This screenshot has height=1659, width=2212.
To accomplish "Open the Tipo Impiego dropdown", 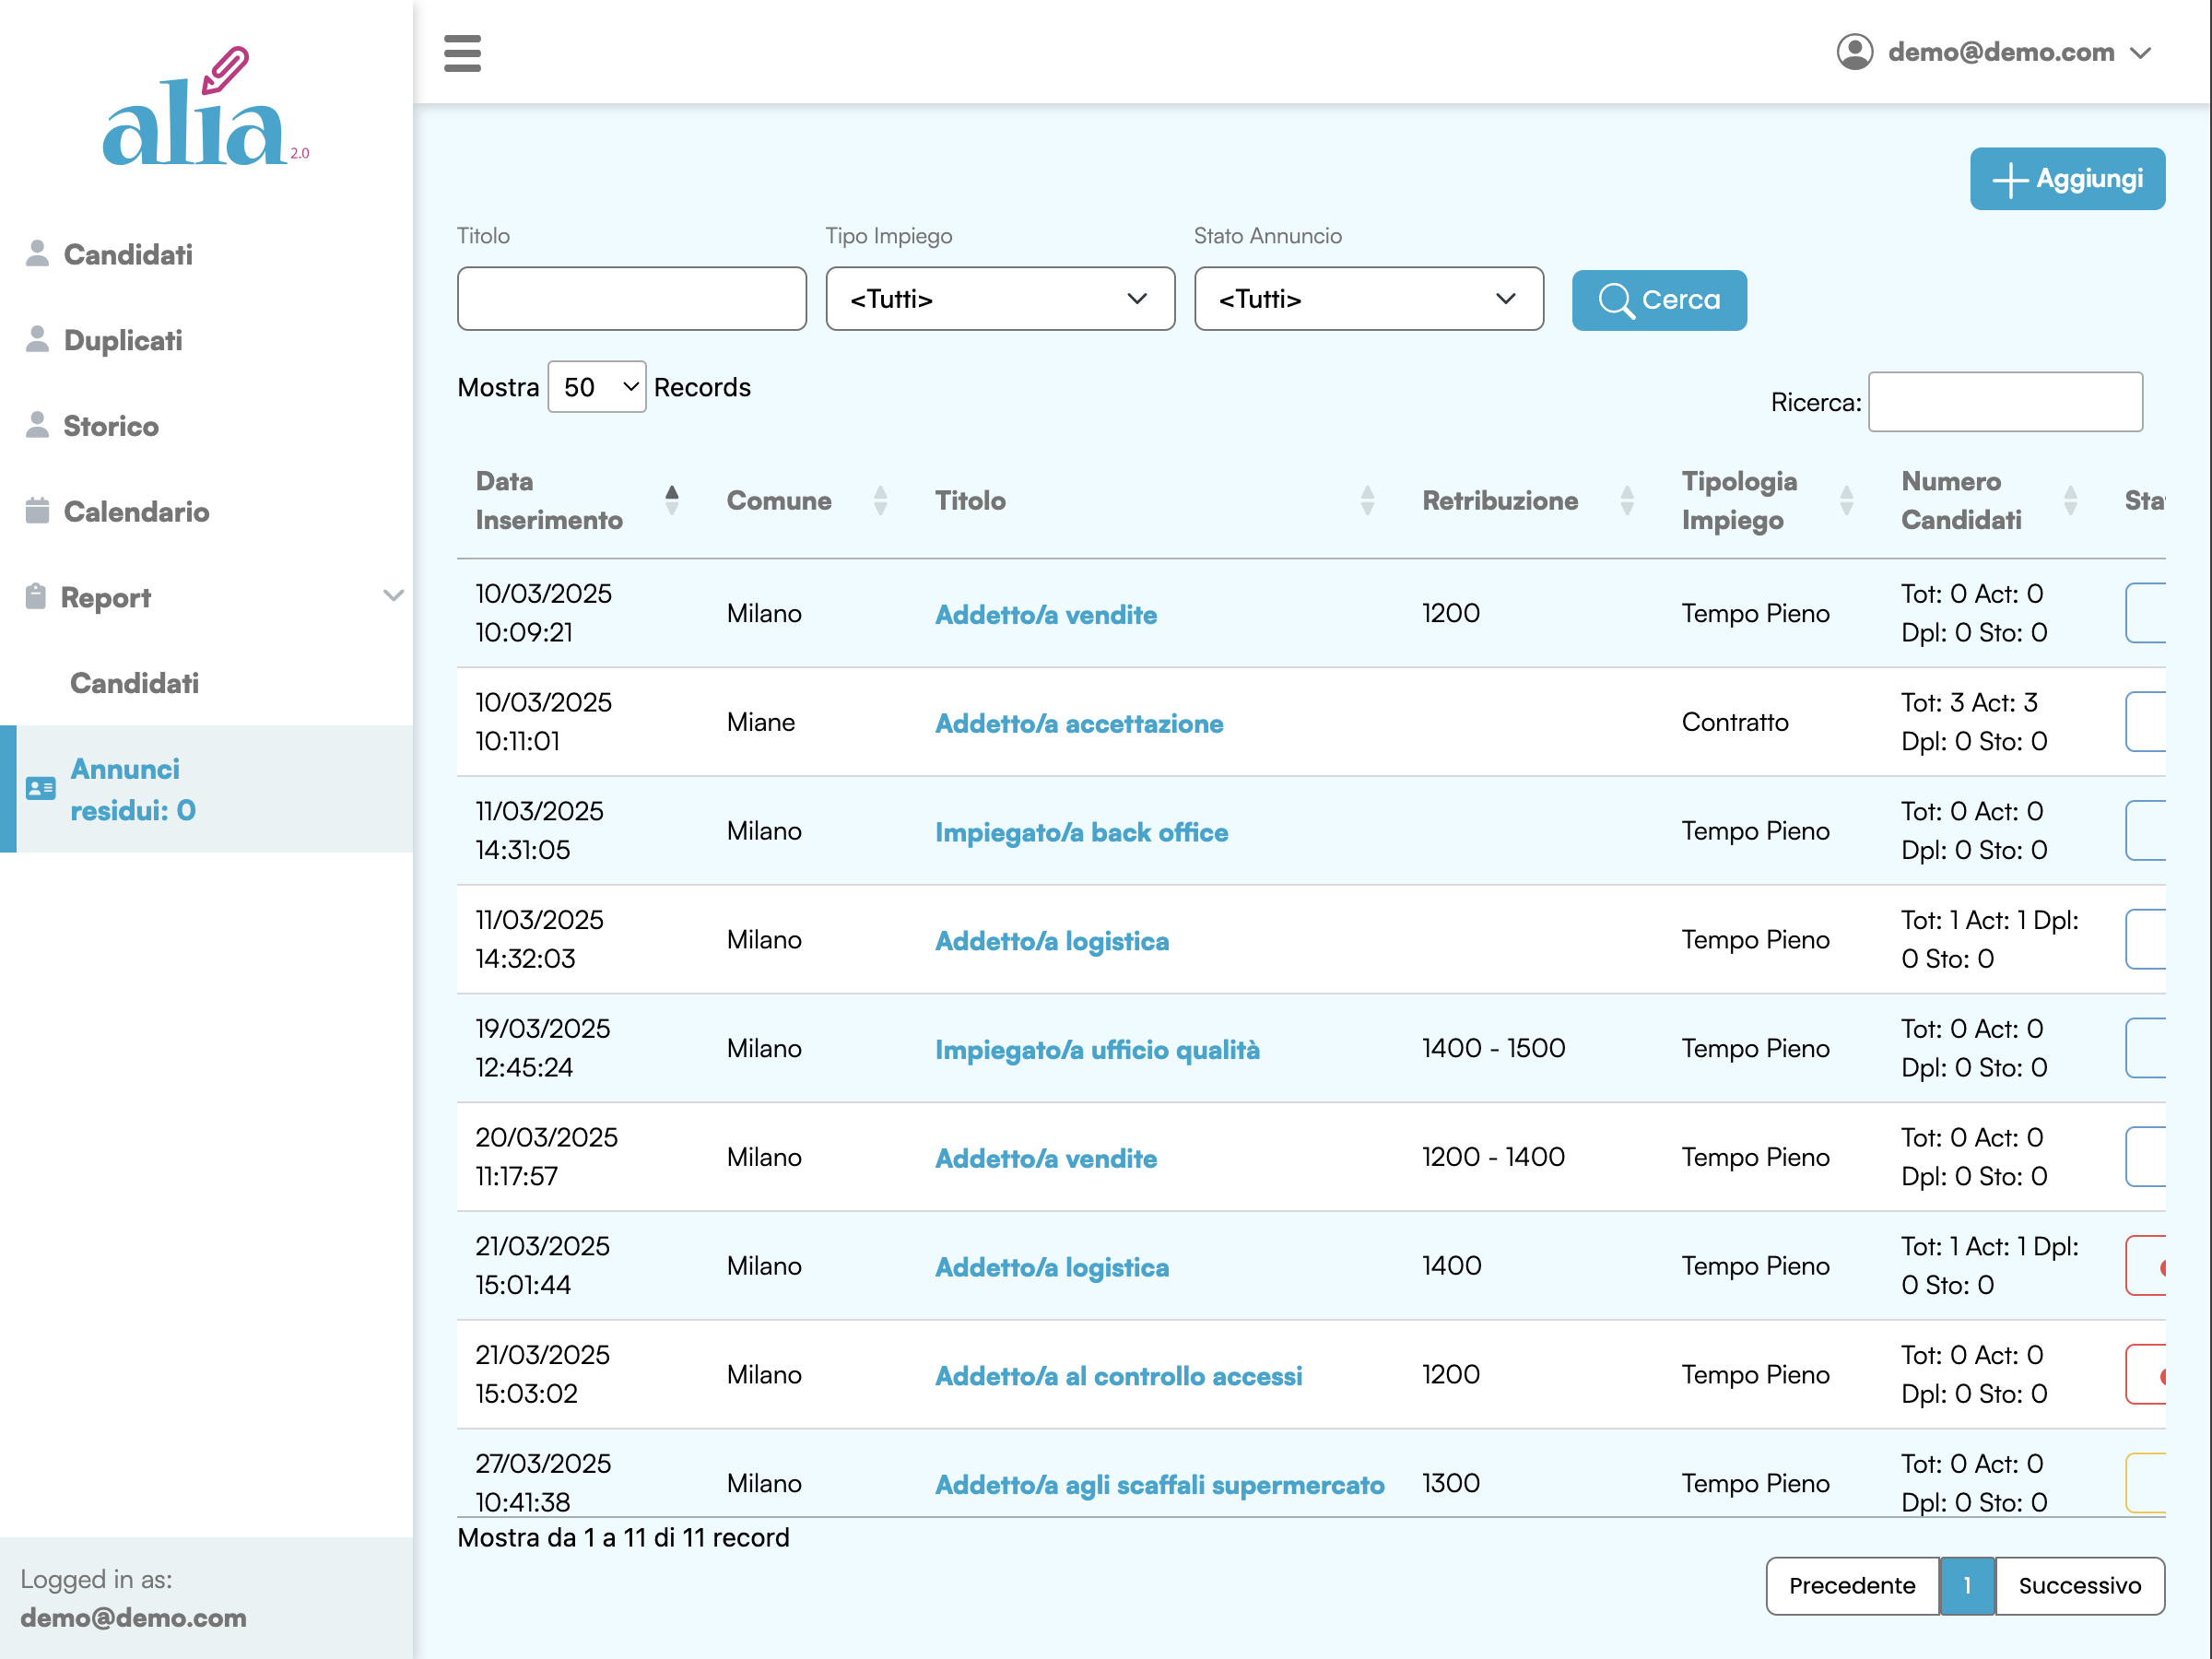I will click(x=999, y=299).
